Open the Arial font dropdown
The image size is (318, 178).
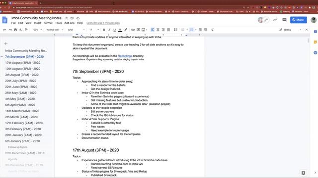tap(76, 30)
